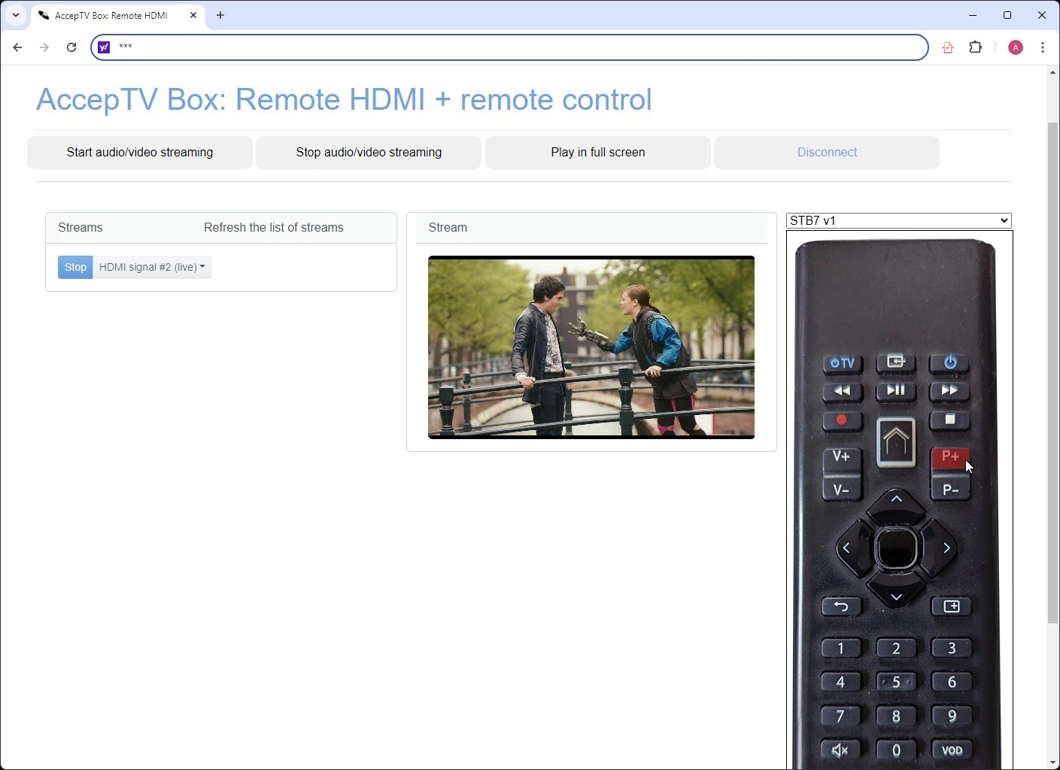1060x770 pixels.
Task: Click Play in full screen button
Action: pos(598,153)
